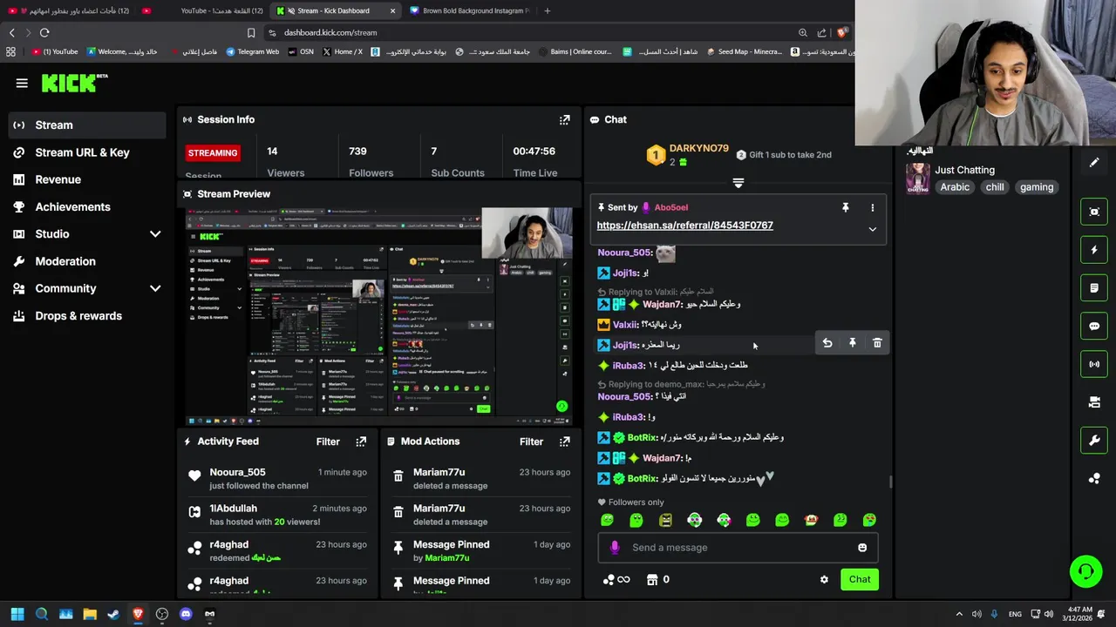
Task: Delete the hovered Joji1s chat message
Action: 877,343
